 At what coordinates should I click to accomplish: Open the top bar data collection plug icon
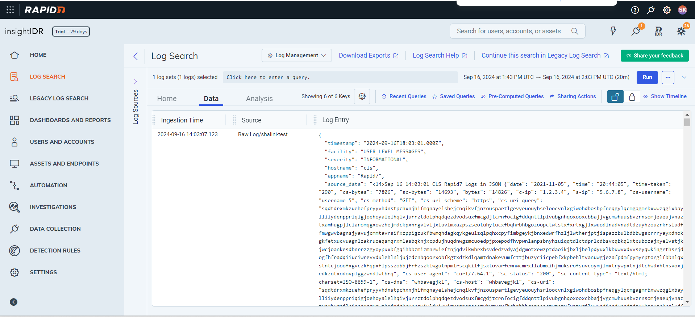pyautogui.click(x=651, y=10)
